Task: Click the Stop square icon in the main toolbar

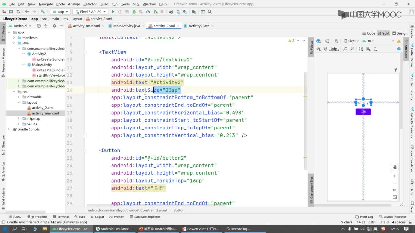Action: tap(162, 12)
